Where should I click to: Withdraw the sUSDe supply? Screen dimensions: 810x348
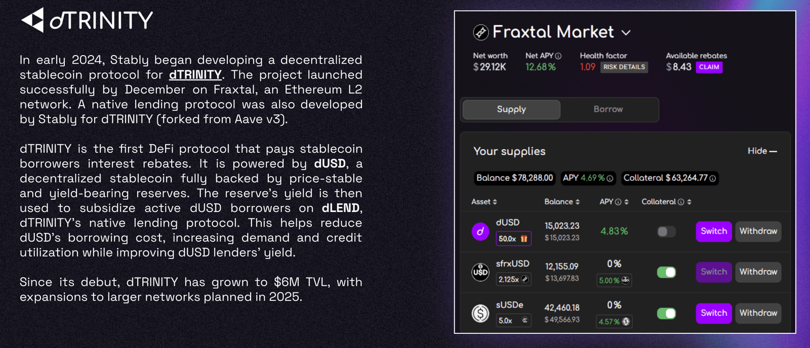(x=758, y=313)
